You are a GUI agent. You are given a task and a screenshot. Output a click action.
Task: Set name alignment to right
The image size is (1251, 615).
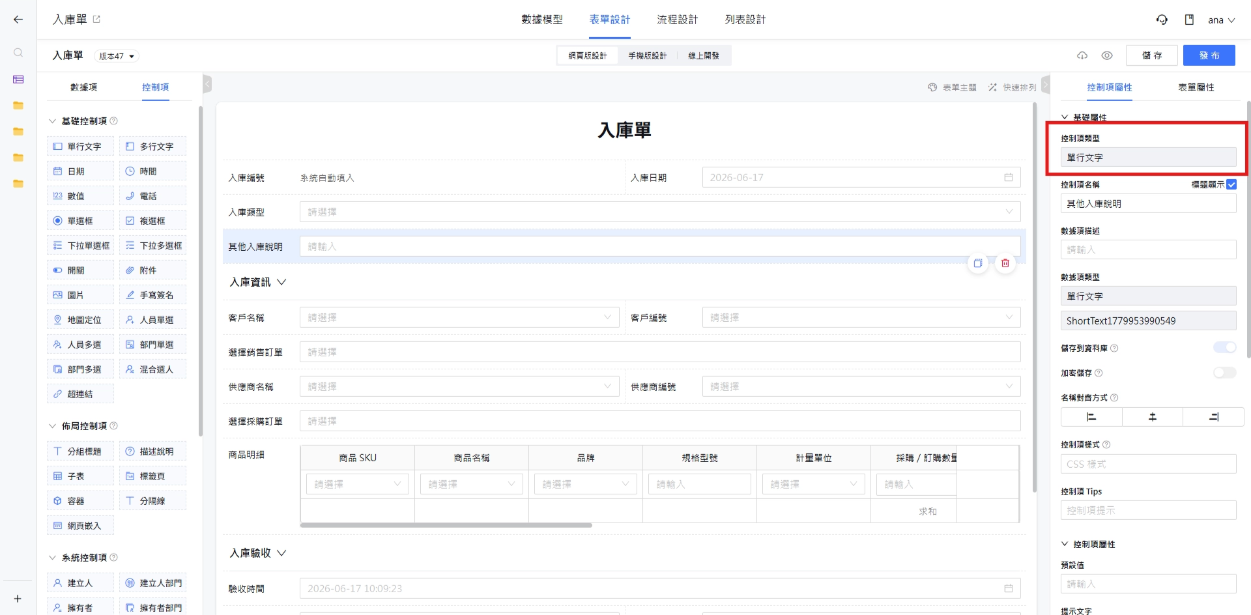pos(1213,417)
